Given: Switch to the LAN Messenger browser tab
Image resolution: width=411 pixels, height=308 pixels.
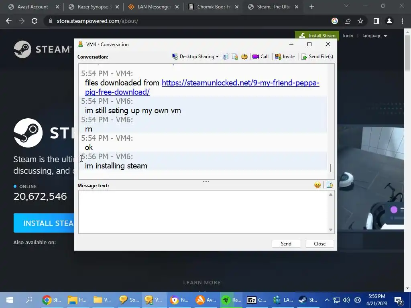Looking at the screenshot, I should [x=151, y=7].
